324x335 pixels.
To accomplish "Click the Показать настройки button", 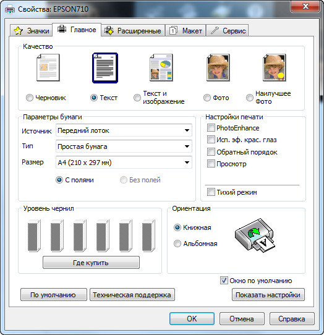I will click(x=268, y=295).
